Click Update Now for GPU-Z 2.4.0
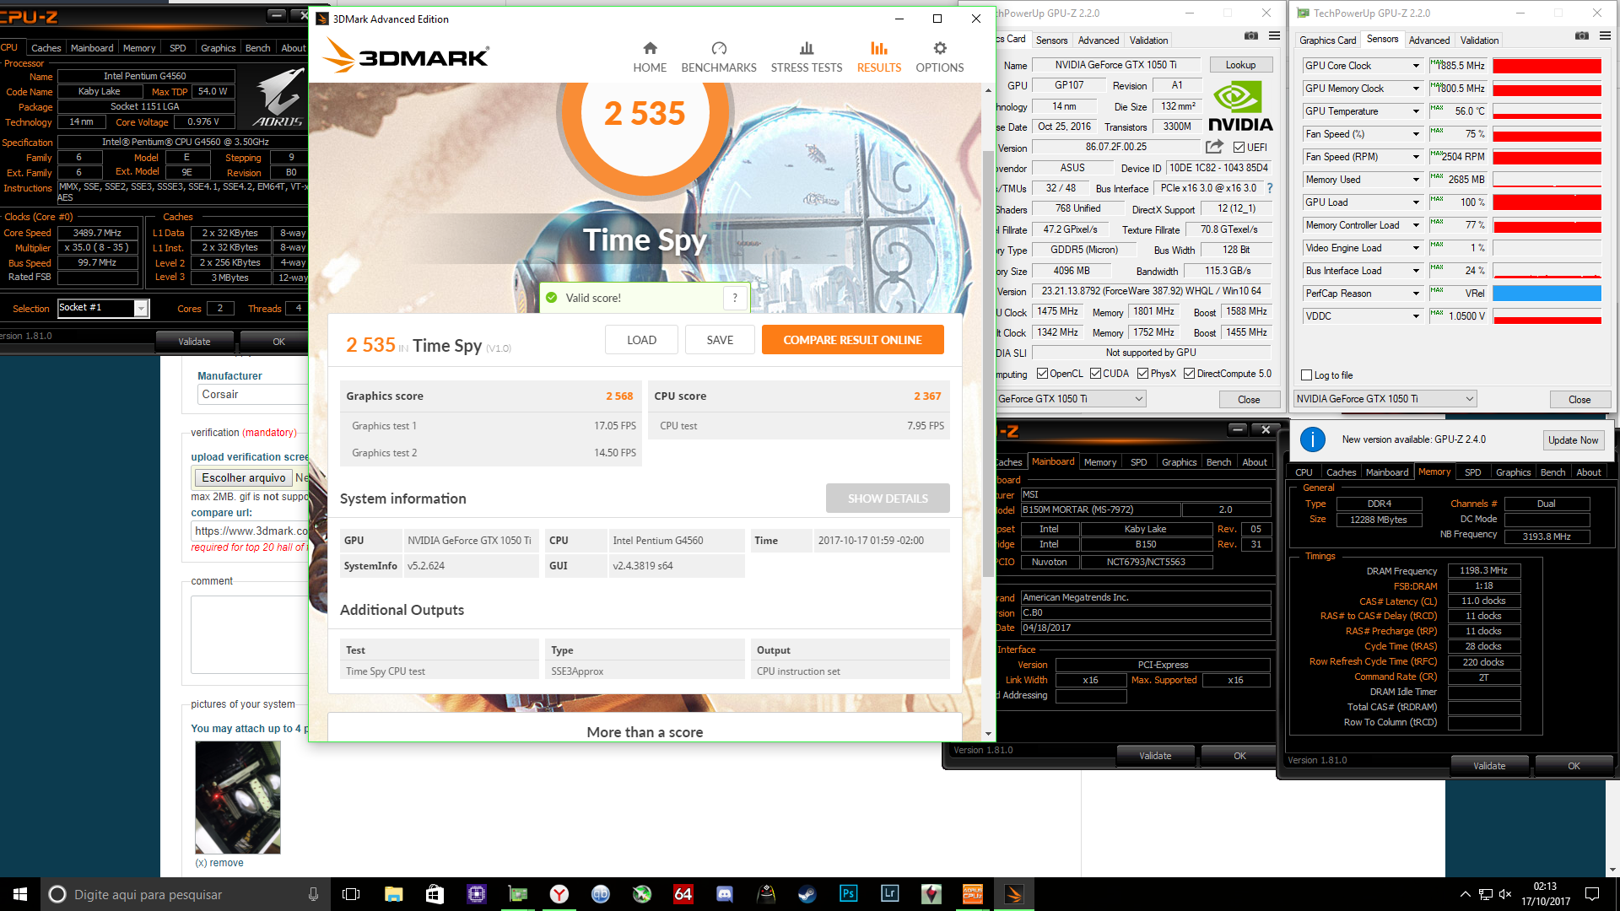This screenshot has width=1620, height=911. tap(1573, 440)
